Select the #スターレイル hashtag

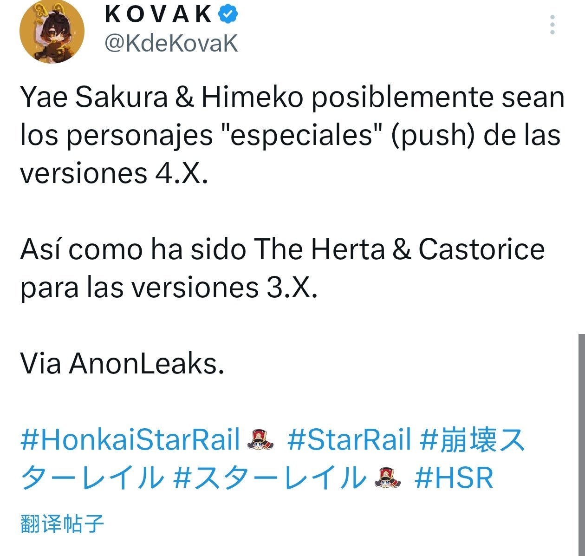tap(269, 478)
